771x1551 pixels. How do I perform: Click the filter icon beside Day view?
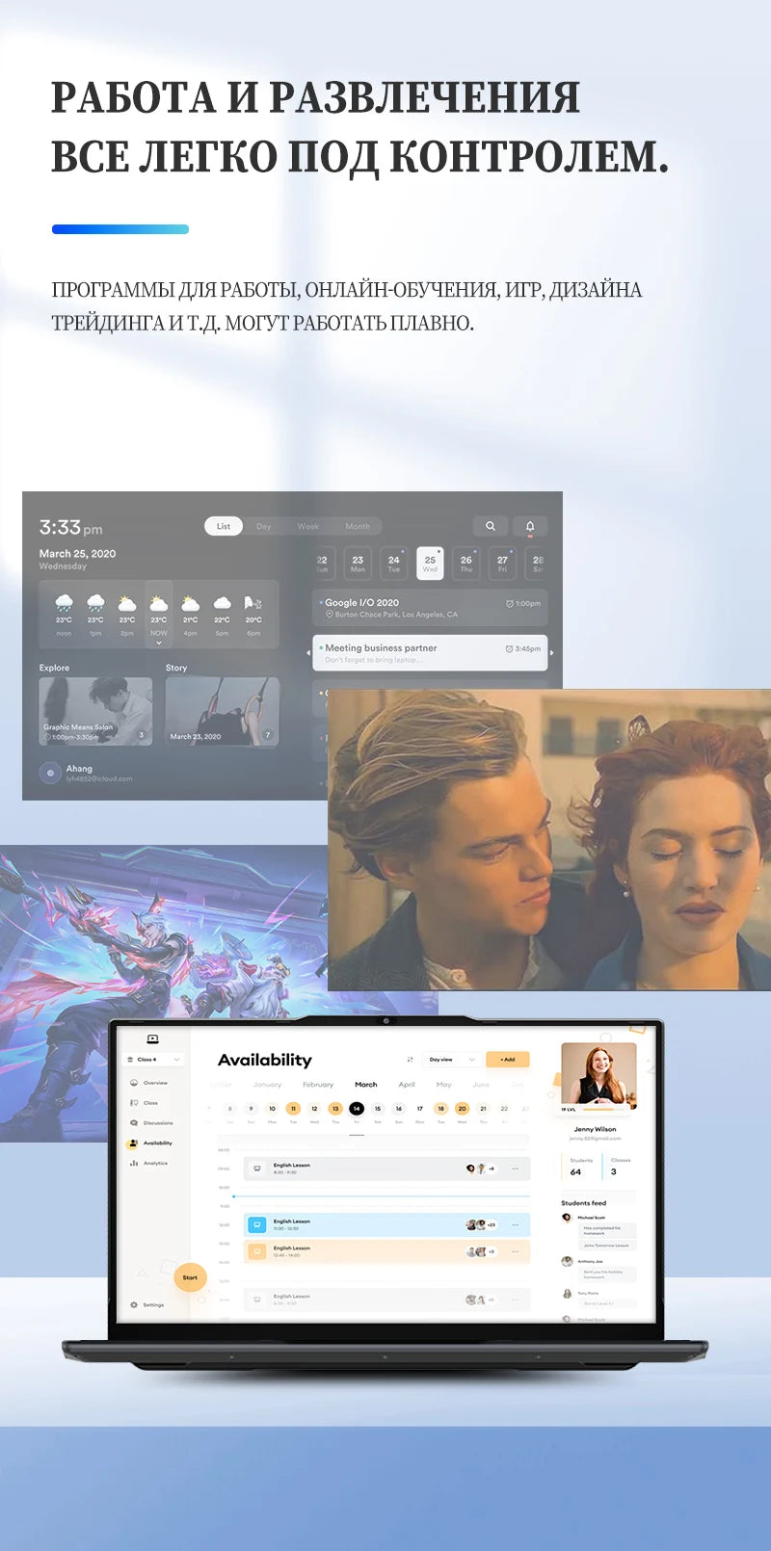[411, 1060]
